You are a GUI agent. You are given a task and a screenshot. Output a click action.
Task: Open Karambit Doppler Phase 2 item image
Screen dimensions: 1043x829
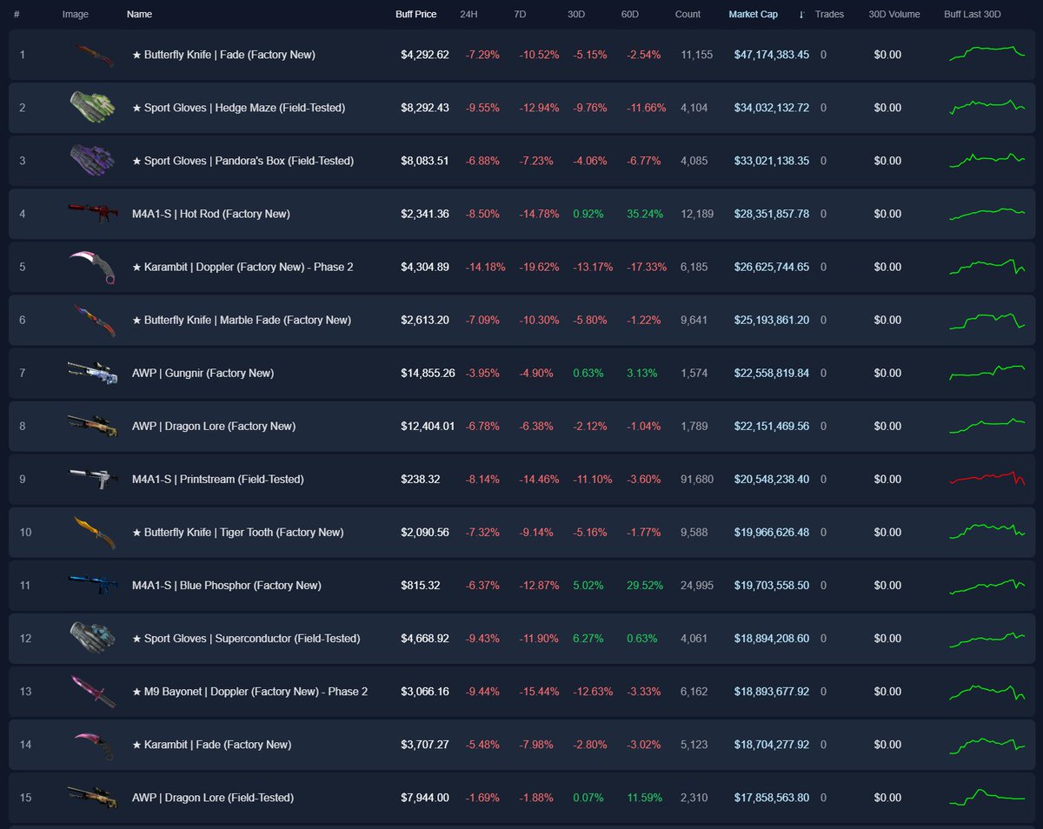(x=92, y=267)
